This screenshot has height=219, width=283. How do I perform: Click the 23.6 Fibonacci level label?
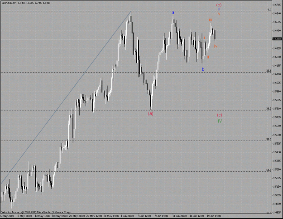click(269, 71)
